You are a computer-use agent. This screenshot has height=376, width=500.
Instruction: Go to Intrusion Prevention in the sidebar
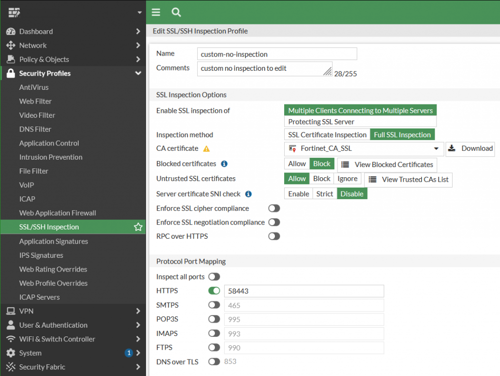pos(51,157)
